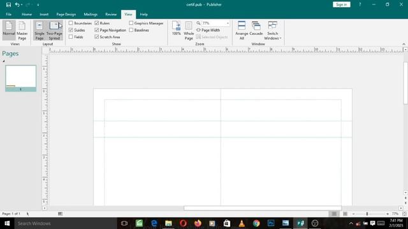Open the undo history dropdown arrow

tap(21, 4)
